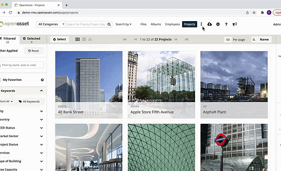This screenshot has height=171, width=281.
Task: Open the Albums menu item
Action: [x=156, y=24]
